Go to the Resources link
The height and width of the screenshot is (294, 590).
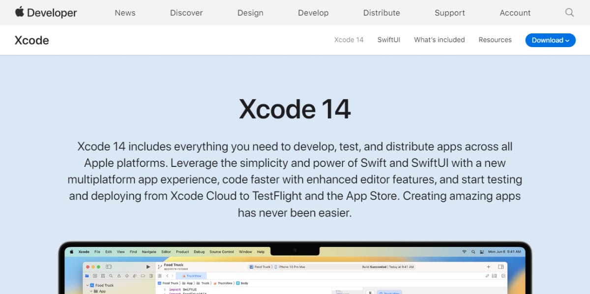pos(495,40)
